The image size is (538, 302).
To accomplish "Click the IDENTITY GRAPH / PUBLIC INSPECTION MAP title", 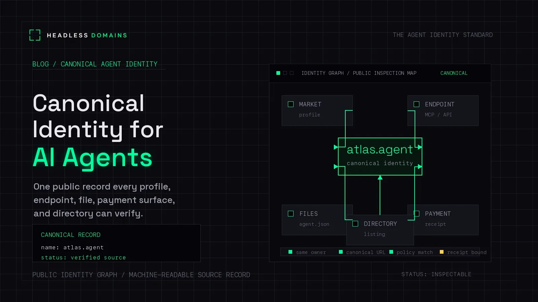I will 359,73.
